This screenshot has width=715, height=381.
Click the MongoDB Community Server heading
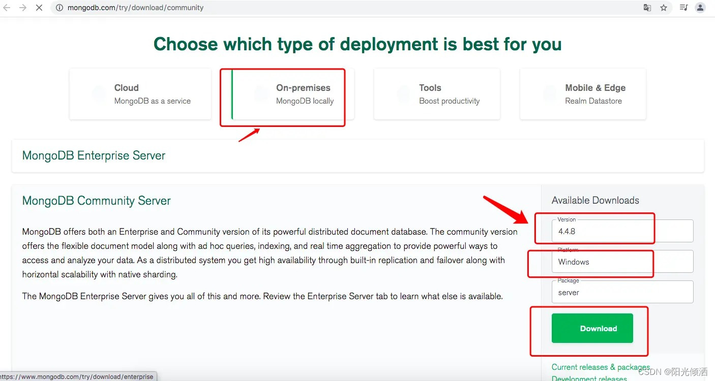97,201
